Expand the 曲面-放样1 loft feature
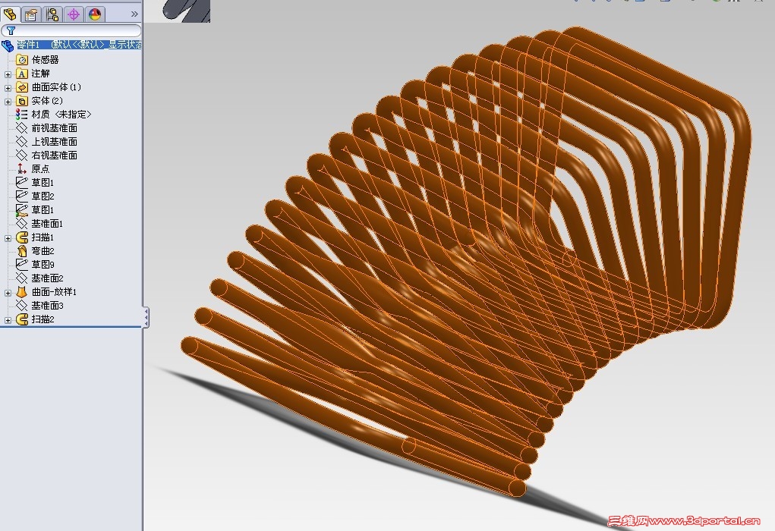This screenshot has height=531, width=775. [8, 293]
